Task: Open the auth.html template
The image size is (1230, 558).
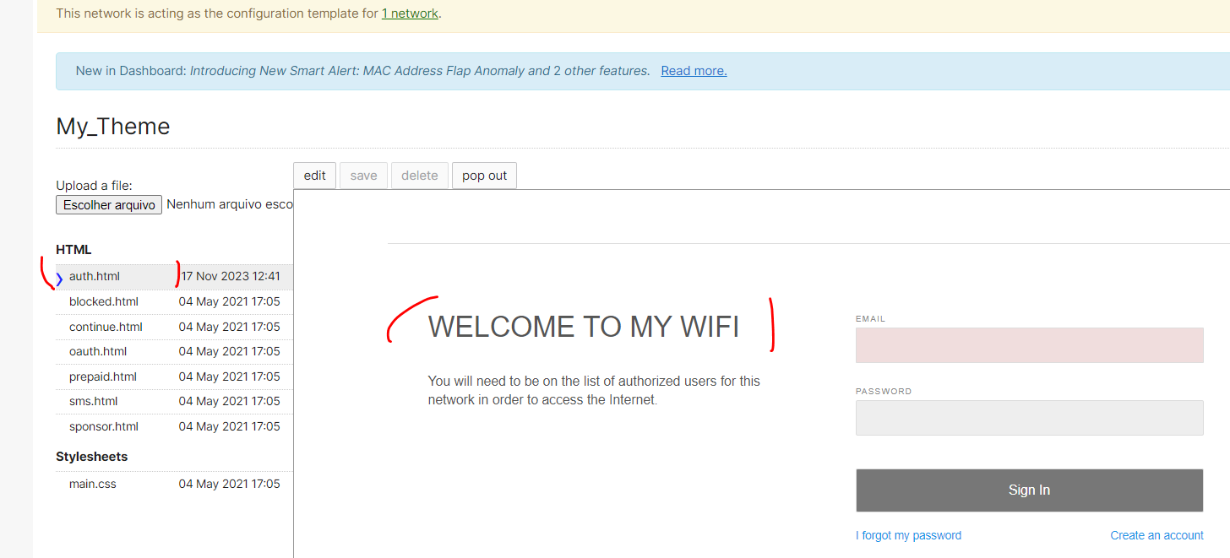Action: [x=94, y=276]
